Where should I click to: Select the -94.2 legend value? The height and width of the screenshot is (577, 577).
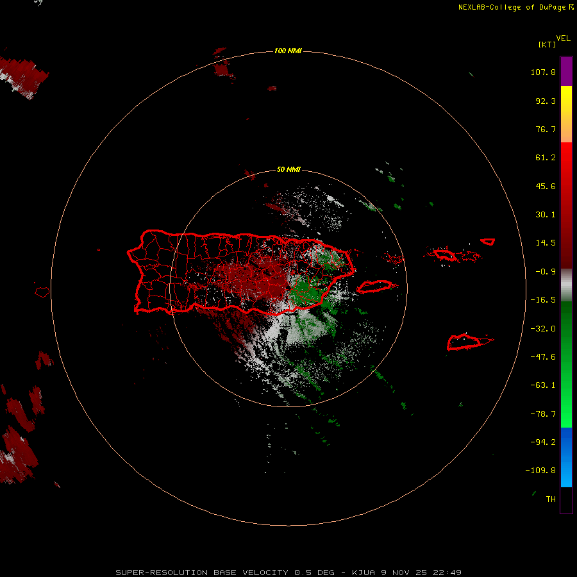pos(543,442)
